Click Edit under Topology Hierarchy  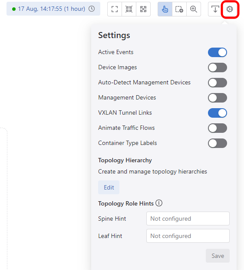tap(109, 187)
